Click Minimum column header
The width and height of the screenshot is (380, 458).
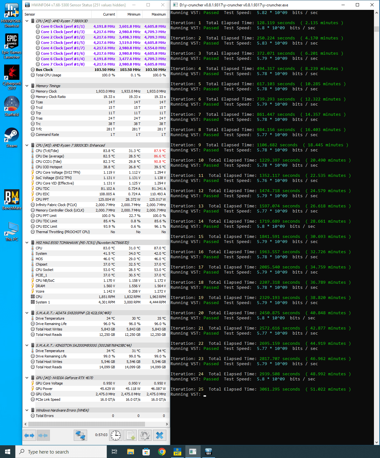coord(129,14)
